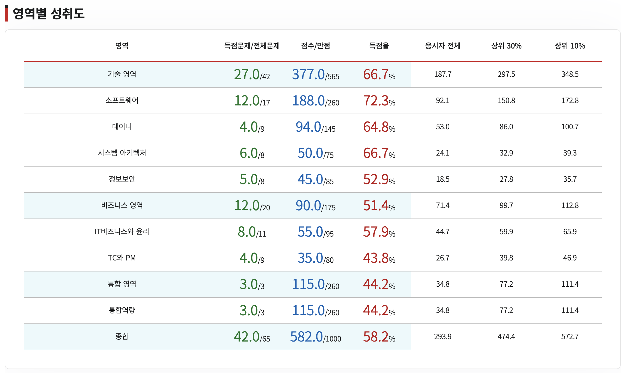This screenshot has width=627, height=373.
Task: Click the 소프트웨어 row label
Action: pos(122,100)
